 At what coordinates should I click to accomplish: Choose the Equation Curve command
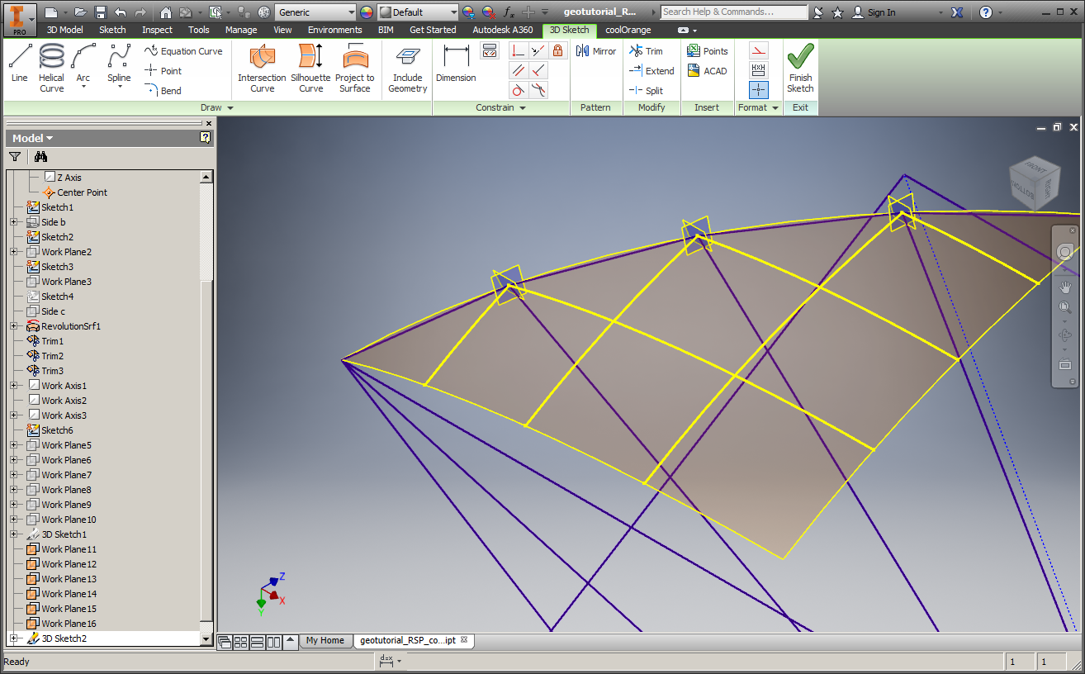(183, 51)
